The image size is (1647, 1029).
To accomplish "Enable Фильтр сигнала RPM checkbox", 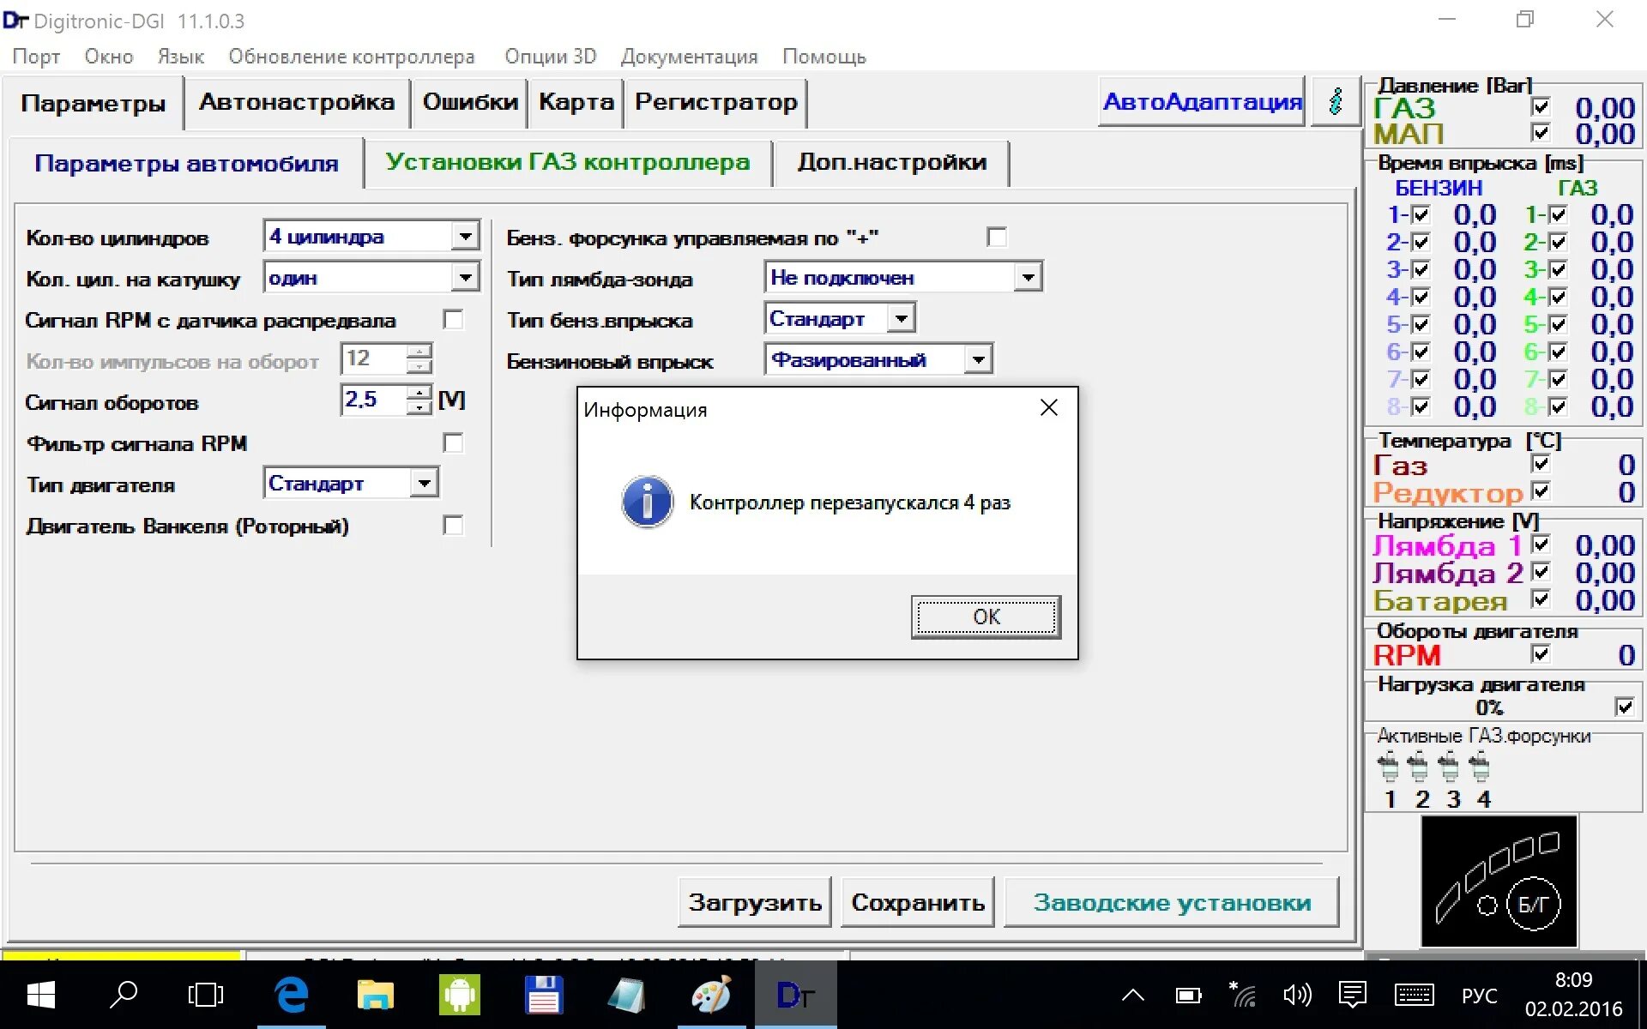I will tap(453, 443).
